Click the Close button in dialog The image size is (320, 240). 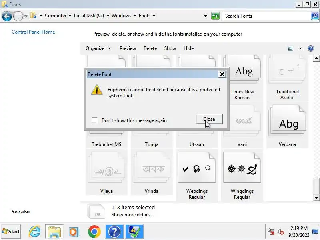(209, 119)
